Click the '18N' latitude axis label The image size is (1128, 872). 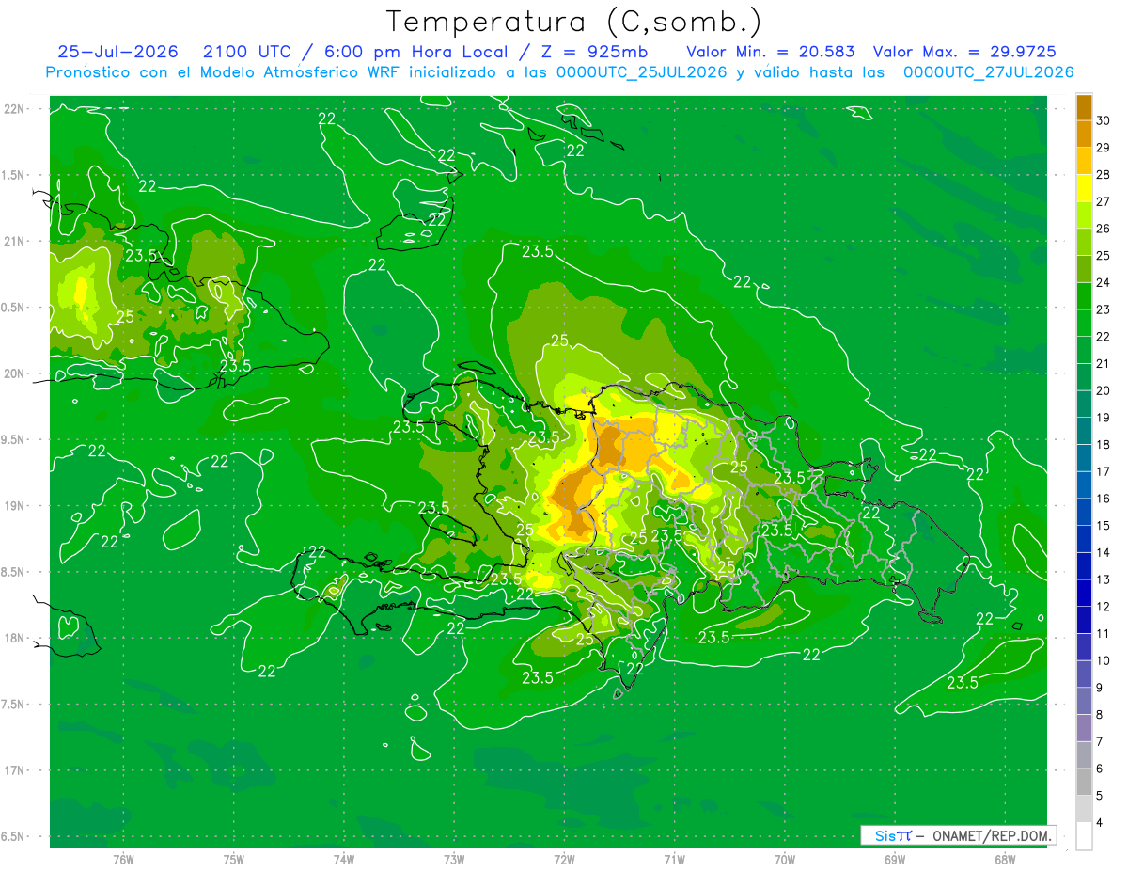14,638
